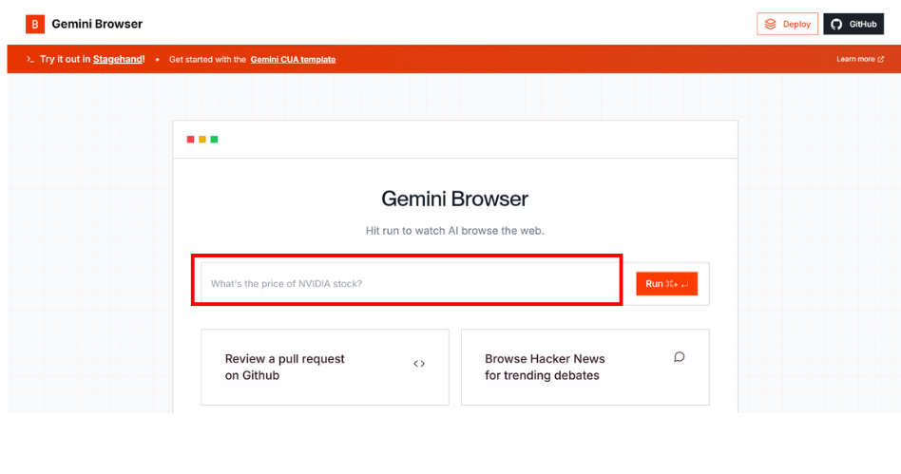This screenshot has height=474, width=901.
Task: Click the yellow window dot
Action: (x=202, y=140)
